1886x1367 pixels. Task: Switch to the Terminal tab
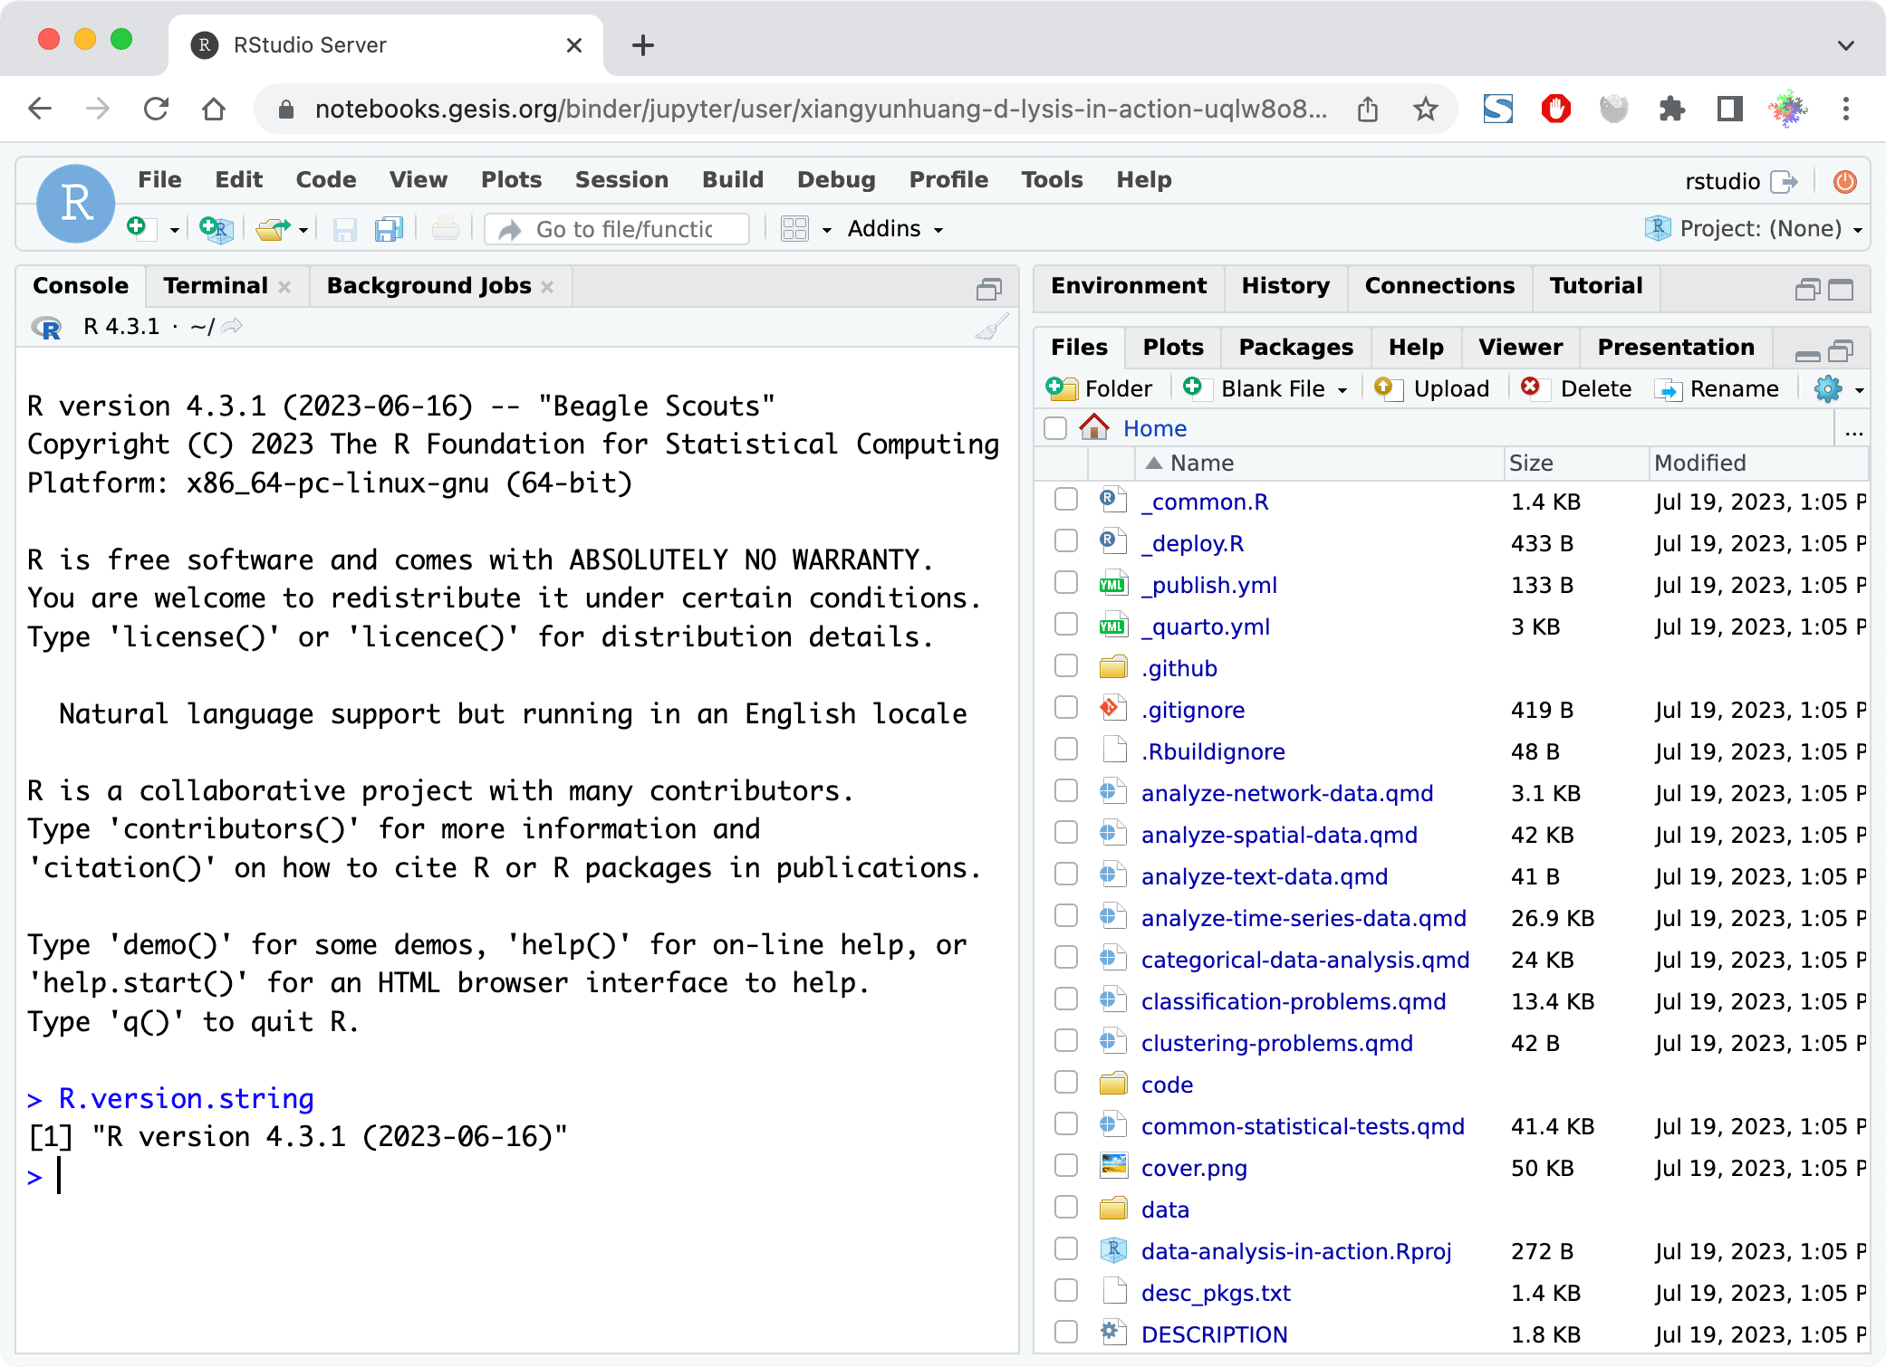coord(215,285)
